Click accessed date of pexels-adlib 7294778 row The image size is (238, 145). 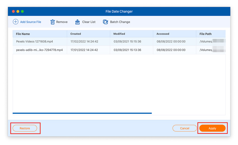tap(171, 50)
